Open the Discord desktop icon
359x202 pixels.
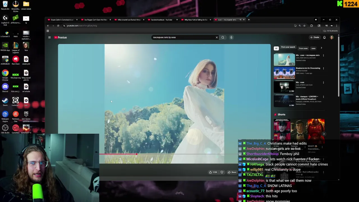pos(5,88)
